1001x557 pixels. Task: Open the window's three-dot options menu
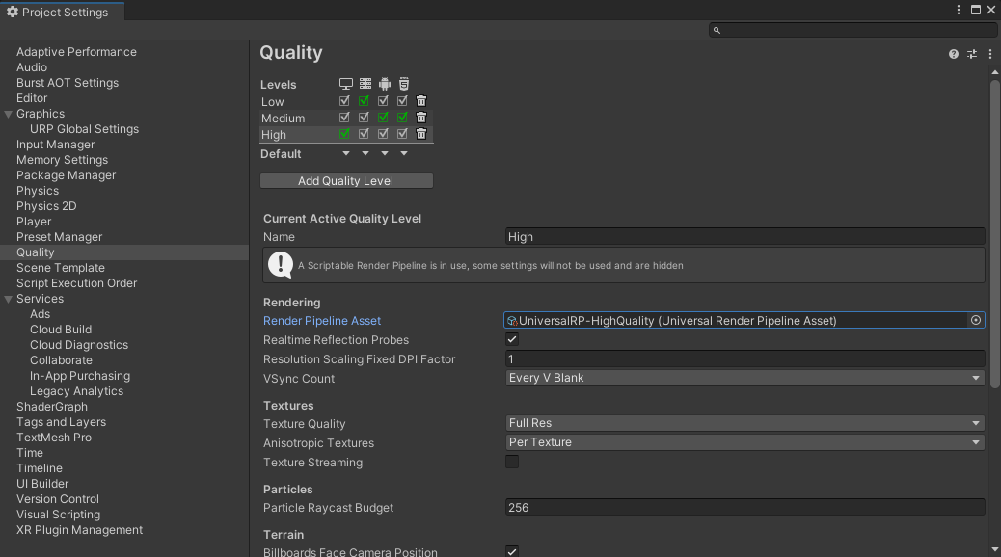point(959,10)
